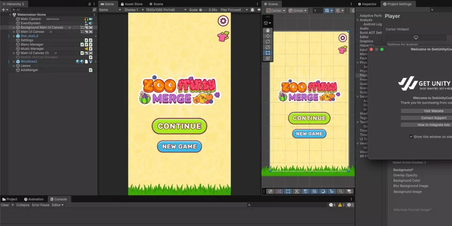The image size is (452, 226).
Task: Click the camera component icon on Main Camera
Action: click(91, 19)
